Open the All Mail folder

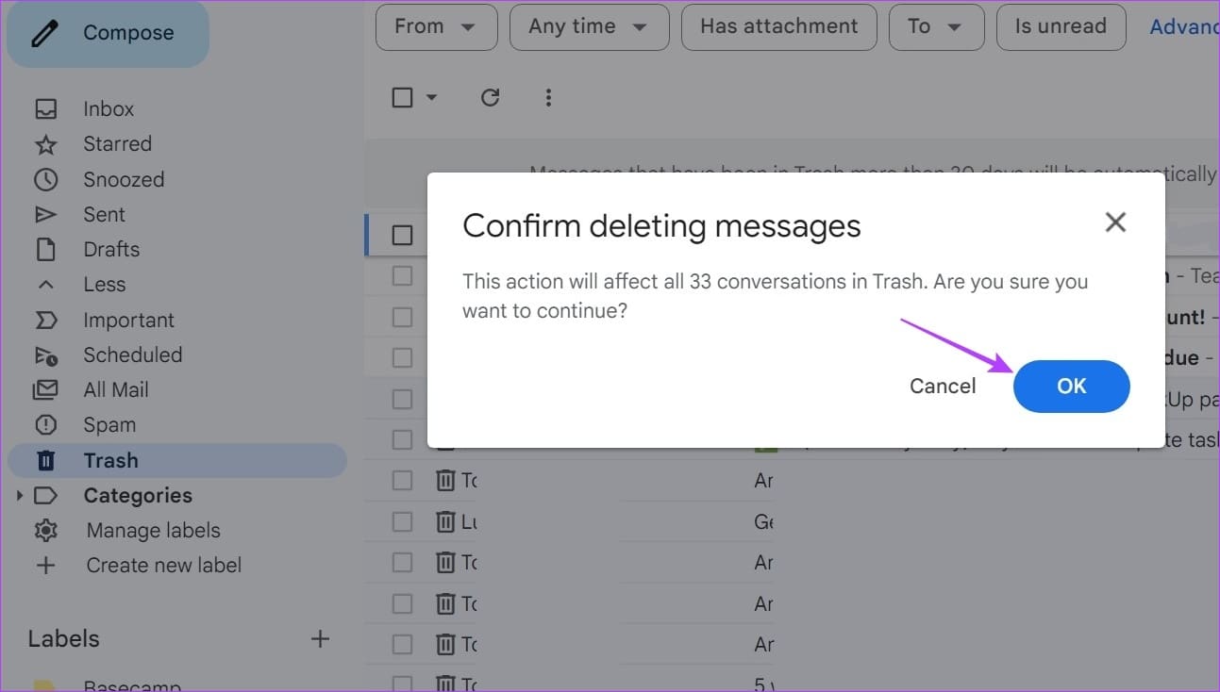(x=116, y=389)
